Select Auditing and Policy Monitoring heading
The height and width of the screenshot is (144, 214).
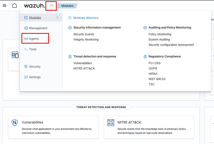(170, 28)
